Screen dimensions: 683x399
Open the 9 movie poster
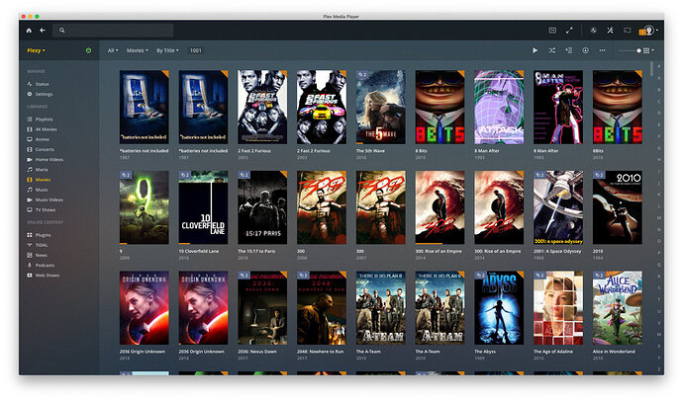tap(144, 207)
